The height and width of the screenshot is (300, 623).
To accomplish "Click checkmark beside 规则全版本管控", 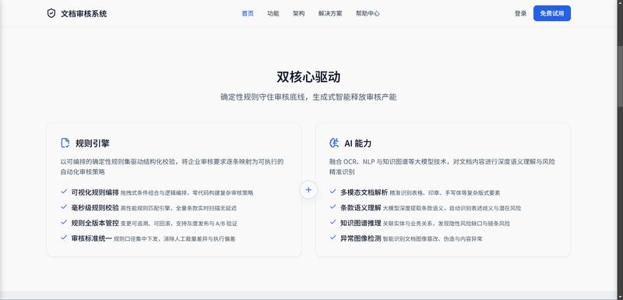I will 64,222.
